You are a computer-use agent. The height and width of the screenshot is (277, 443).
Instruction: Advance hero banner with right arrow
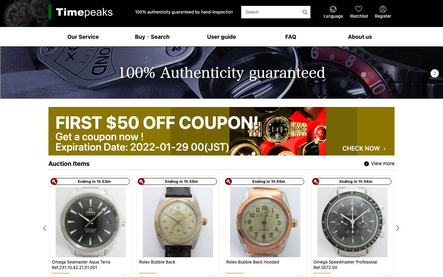point(435,73)
